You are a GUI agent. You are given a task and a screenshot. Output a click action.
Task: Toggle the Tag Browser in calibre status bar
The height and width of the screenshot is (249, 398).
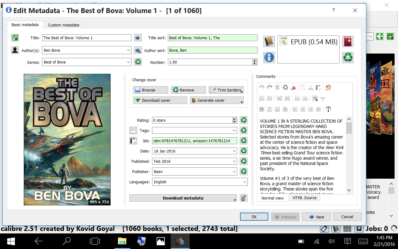coord(324,229)
